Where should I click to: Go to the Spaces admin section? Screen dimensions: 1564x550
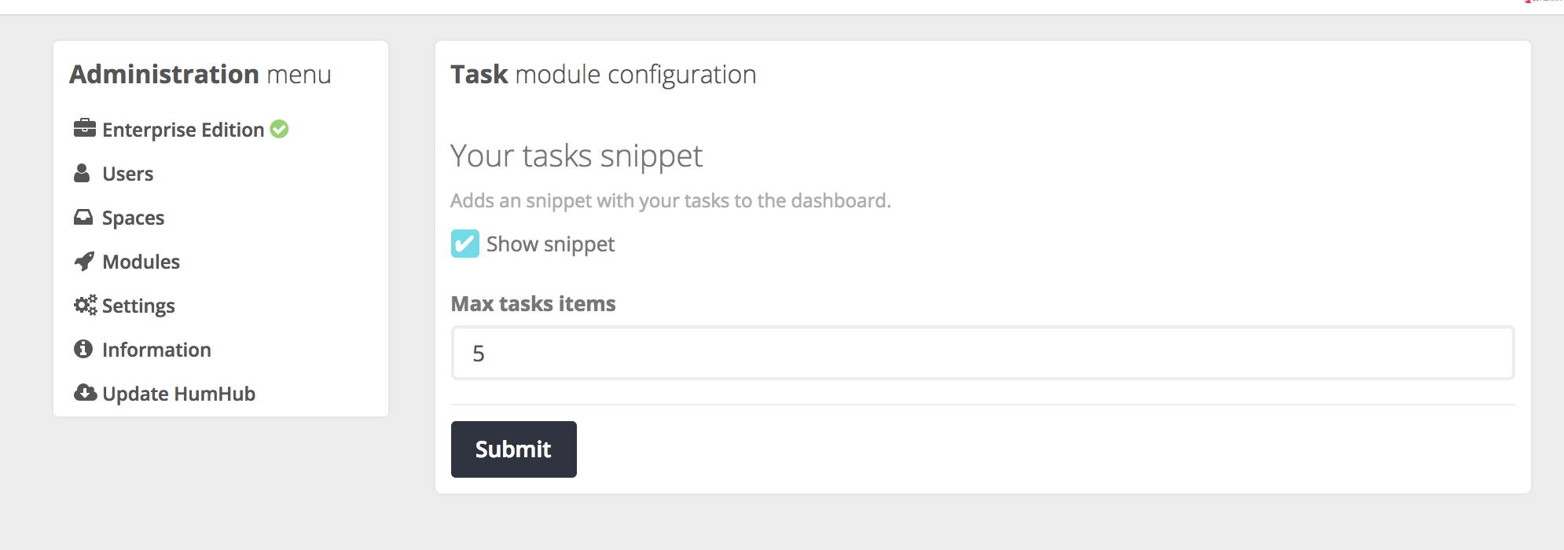133,218
